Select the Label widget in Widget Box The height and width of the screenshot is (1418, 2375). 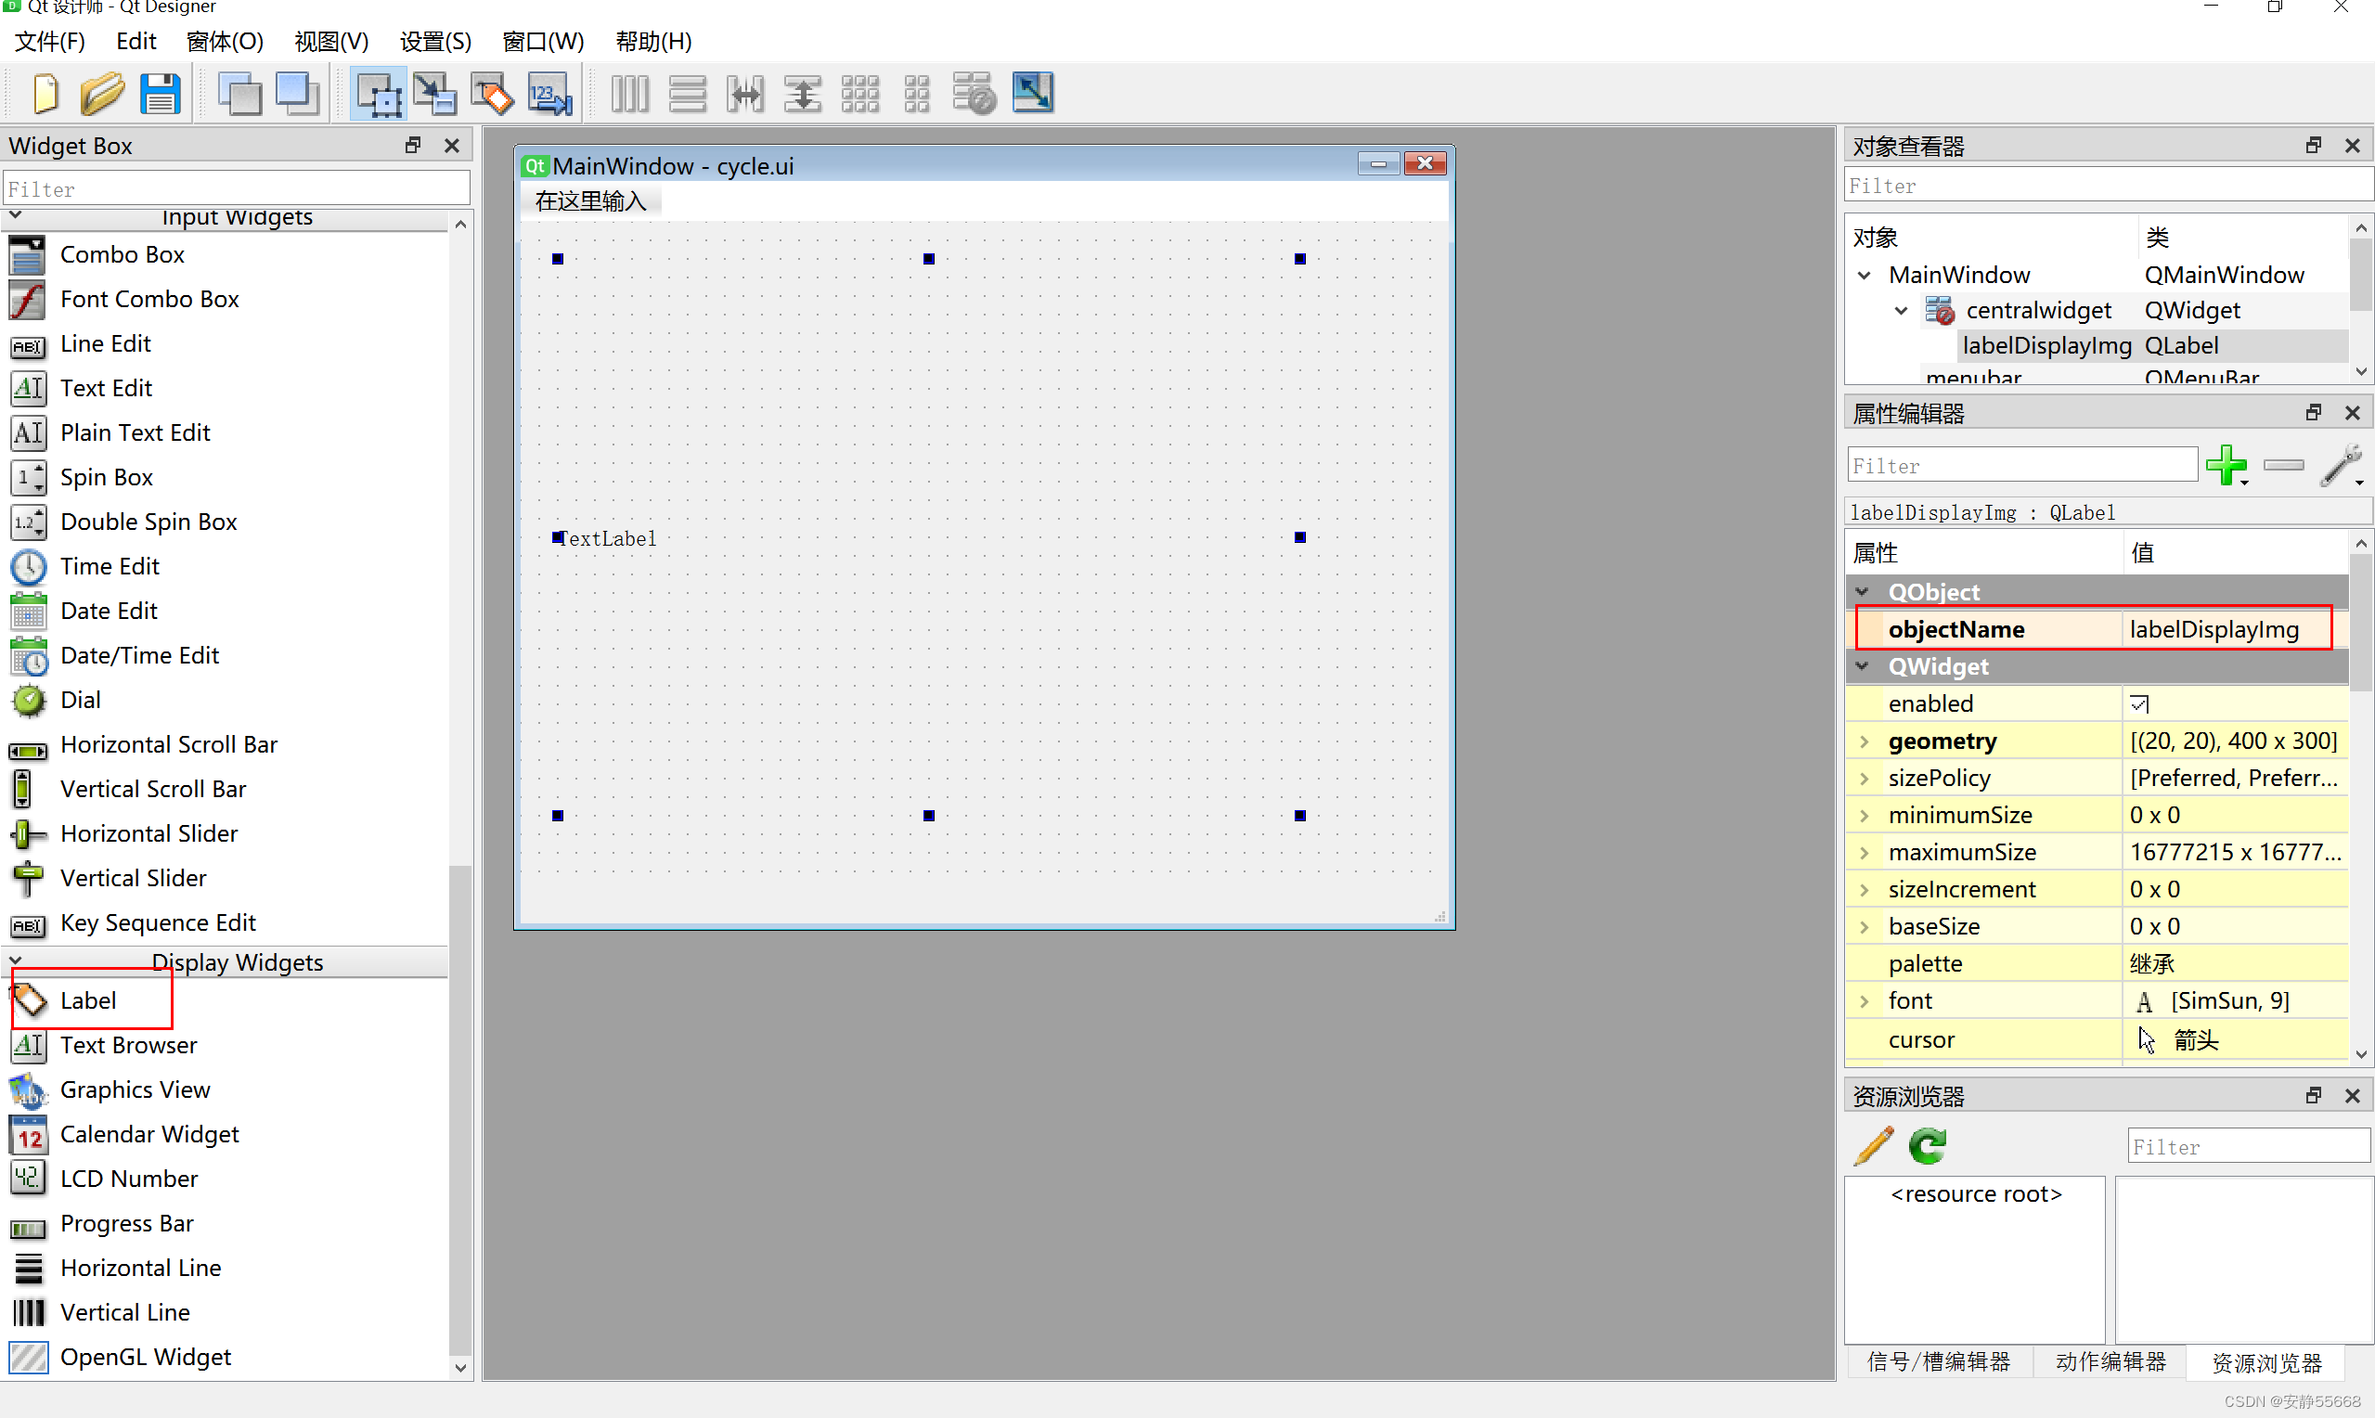88,1000
